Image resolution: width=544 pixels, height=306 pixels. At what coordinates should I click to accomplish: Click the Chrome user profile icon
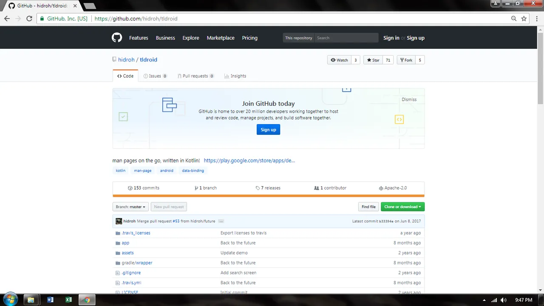pyautogui.click(x=496, y=3)
